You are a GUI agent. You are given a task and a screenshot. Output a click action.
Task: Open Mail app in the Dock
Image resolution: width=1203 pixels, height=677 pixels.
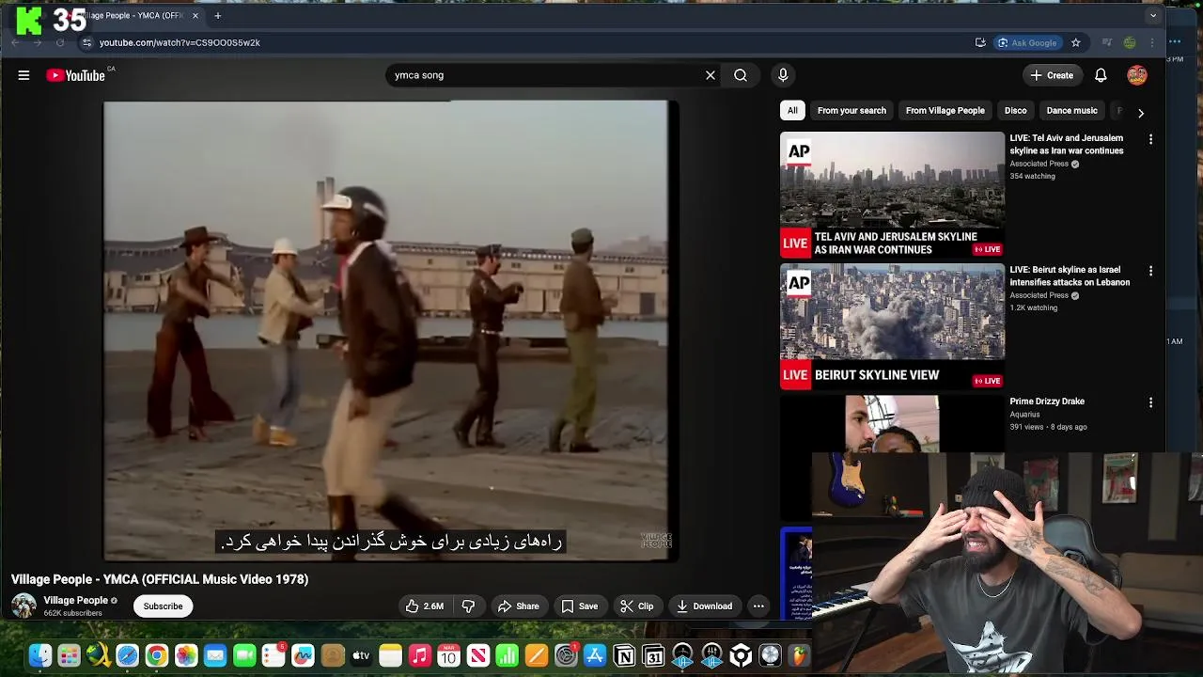pyautogui.click(x=215, y=655)
